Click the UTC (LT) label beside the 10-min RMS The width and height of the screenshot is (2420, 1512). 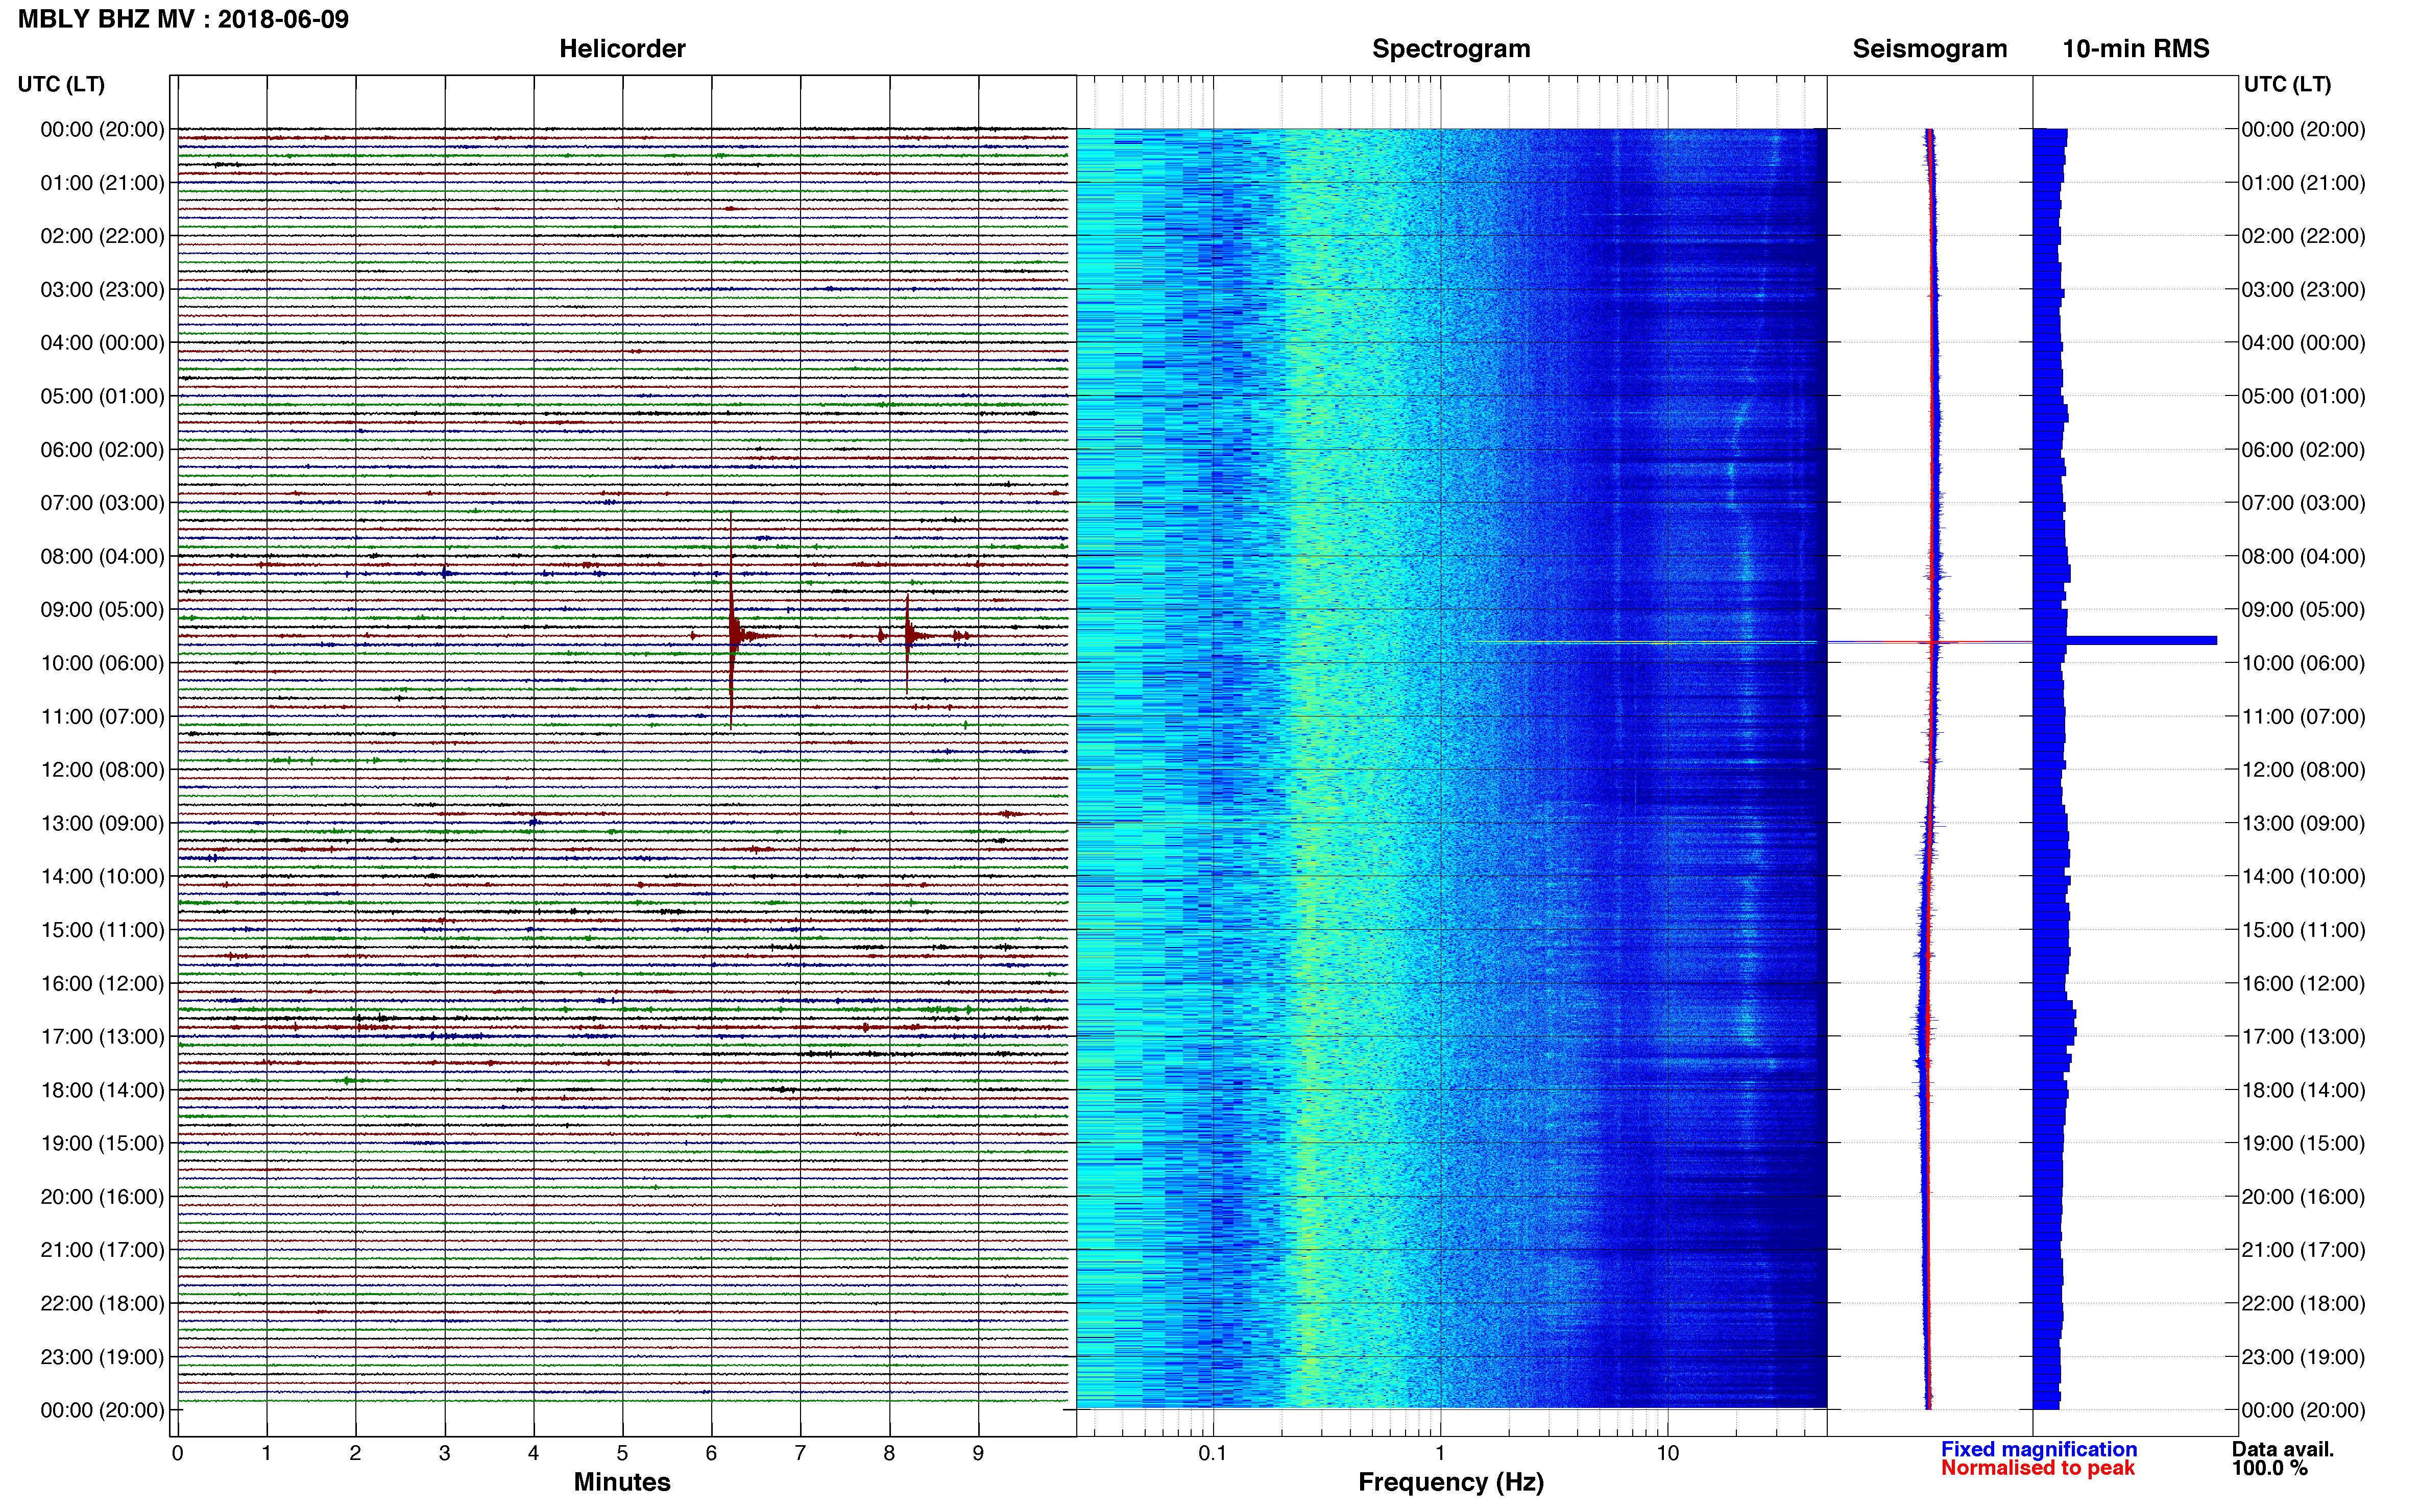(2287, 84)
